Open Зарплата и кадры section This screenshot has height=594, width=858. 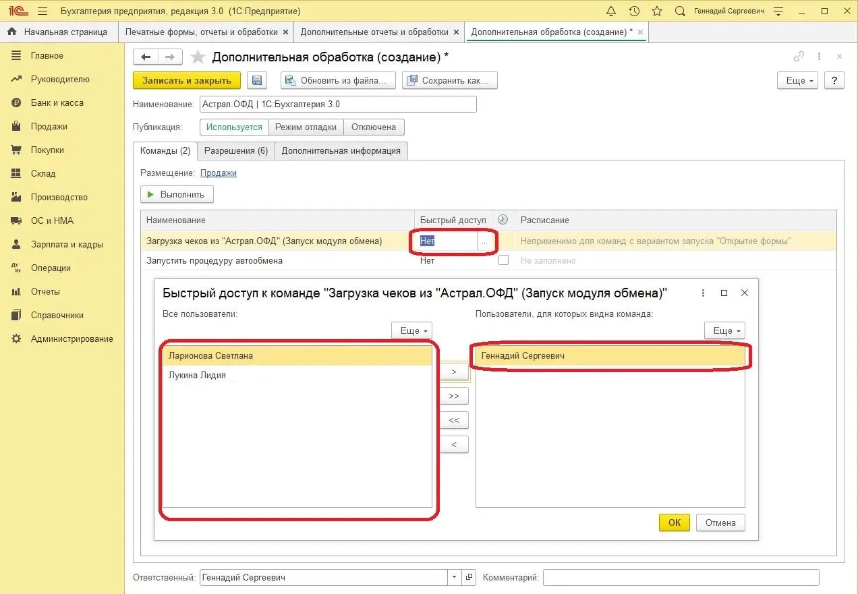pos(67,244)
